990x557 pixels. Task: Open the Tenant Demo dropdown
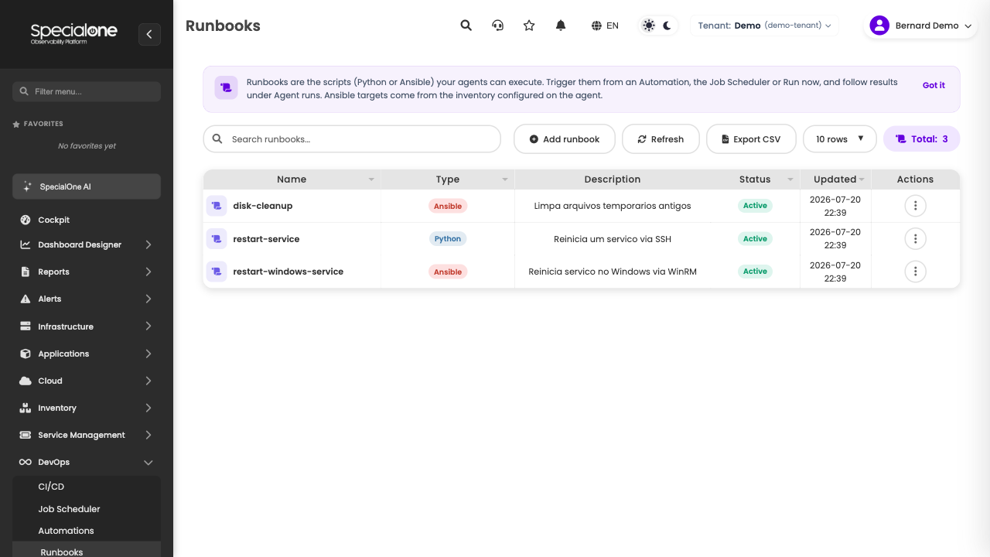point(764,26)
